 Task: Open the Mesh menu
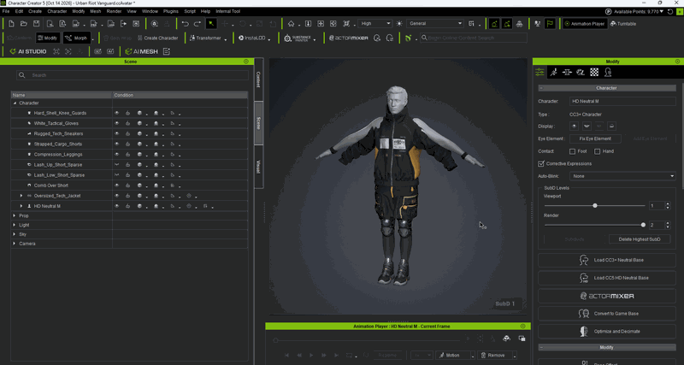(x=95, y=11)
